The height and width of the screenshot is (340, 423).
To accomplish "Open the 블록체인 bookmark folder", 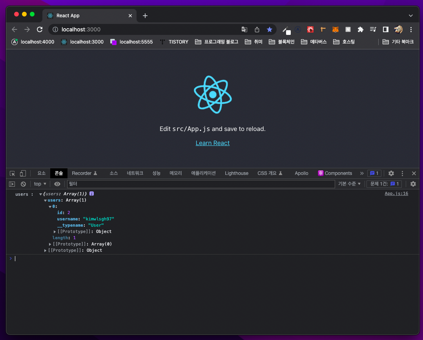I will pos(281,42).
